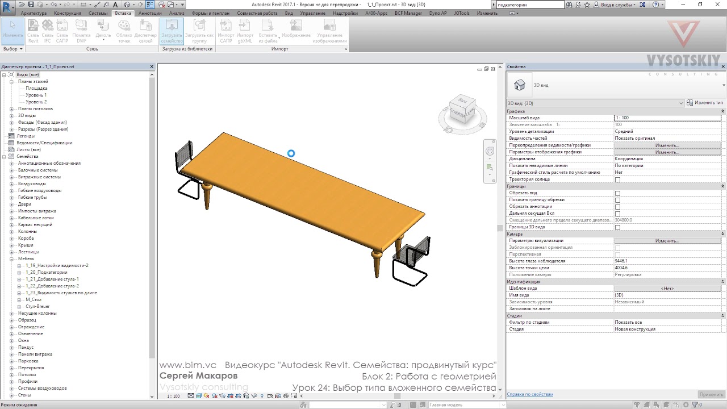Switch to the Архитектура ribbon tab
Image resolution: width=727 pixels, height=409 pixels.
tap(34, 13)
